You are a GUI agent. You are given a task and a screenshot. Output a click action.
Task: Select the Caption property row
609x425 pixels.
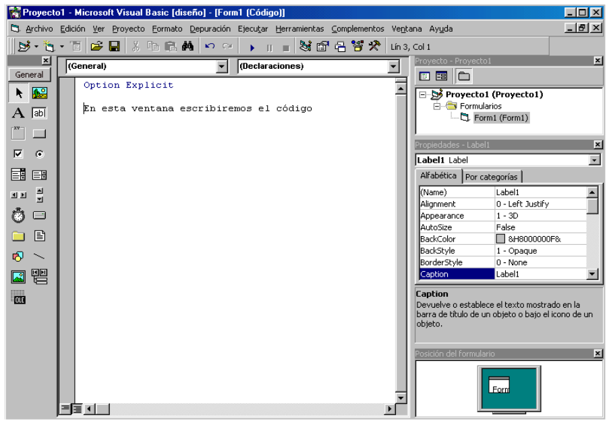[503, 274]
